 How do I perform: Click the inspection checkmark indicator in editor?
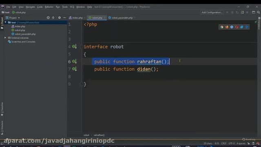coord(256,22)
